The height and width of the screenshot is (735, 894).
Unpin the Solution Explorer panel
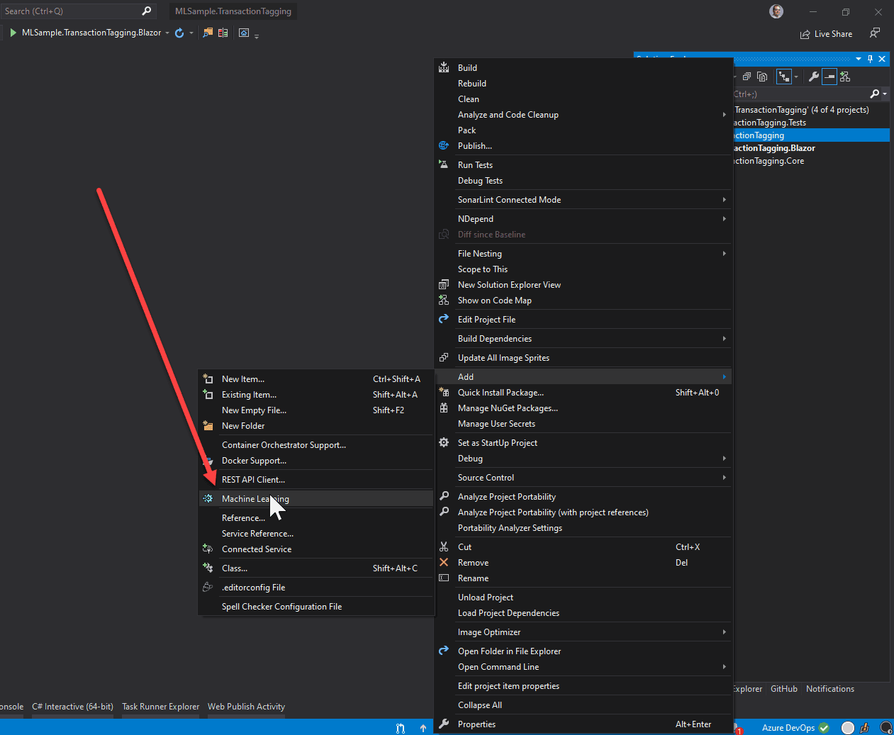click(x=870, y=59)
